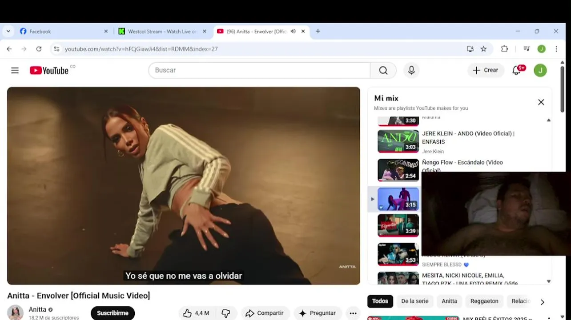Go forward in browser history
The height and width of the screenshot is (320, 571).
(x=24, y=49)
